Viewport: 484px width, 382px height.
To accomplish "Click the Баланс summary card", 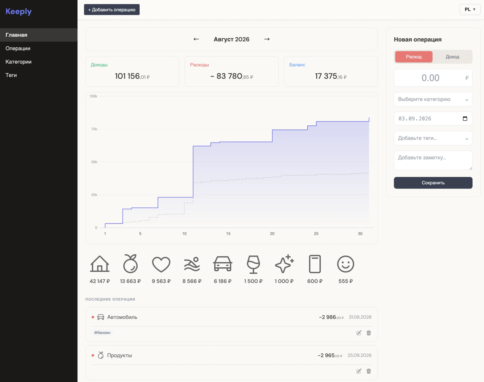I will pyautogui.click(x=331, y=72).
